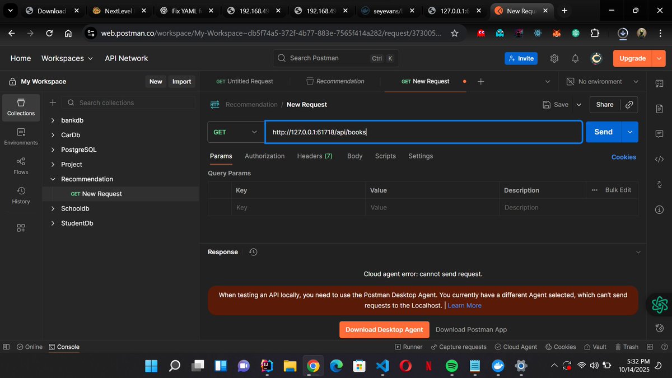Open the GET method dropdown
672x378 pixels.
coord(236,132)
